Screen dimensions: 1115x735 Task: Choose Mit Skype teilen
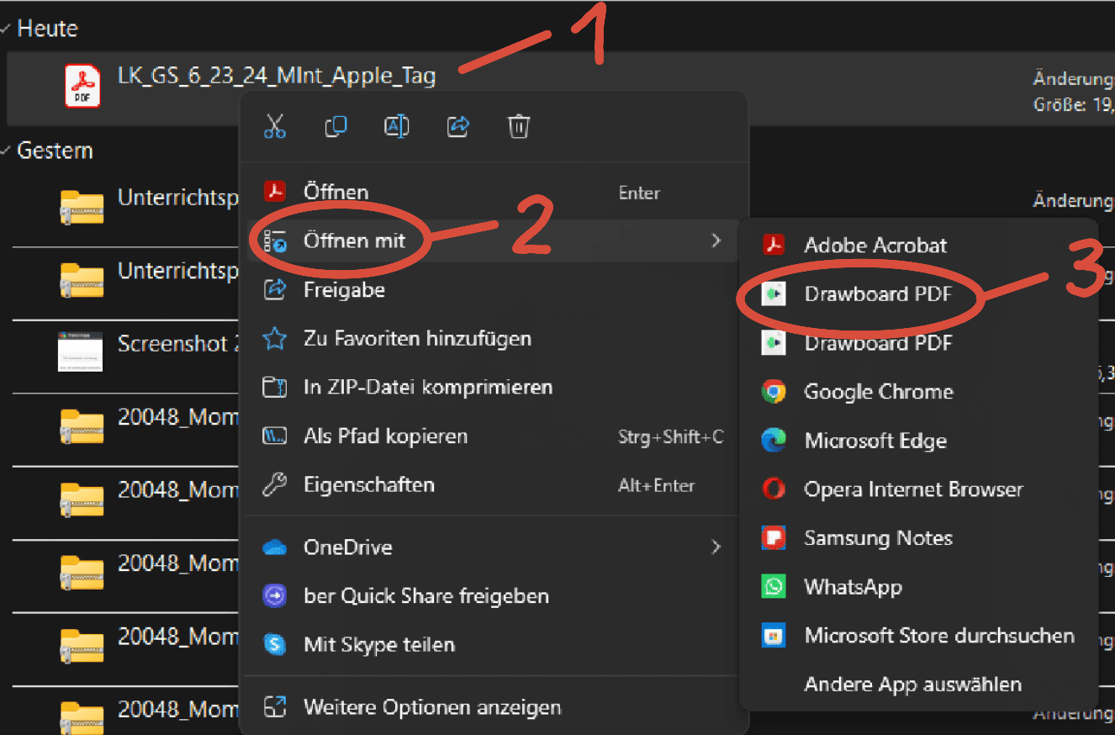(x=494, y=645)
